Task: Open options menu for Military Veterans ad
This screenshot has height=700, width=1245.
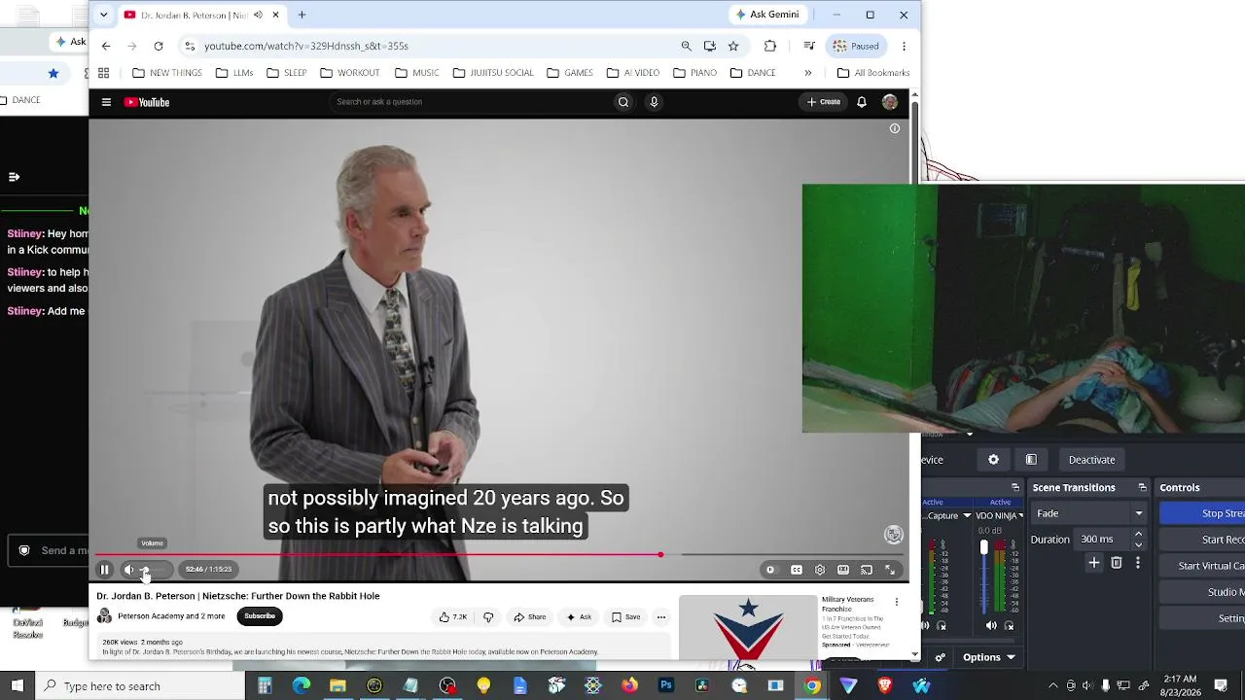Action: click(897, 602)
